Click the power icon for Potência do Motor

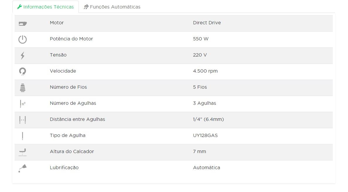[23, 39]
